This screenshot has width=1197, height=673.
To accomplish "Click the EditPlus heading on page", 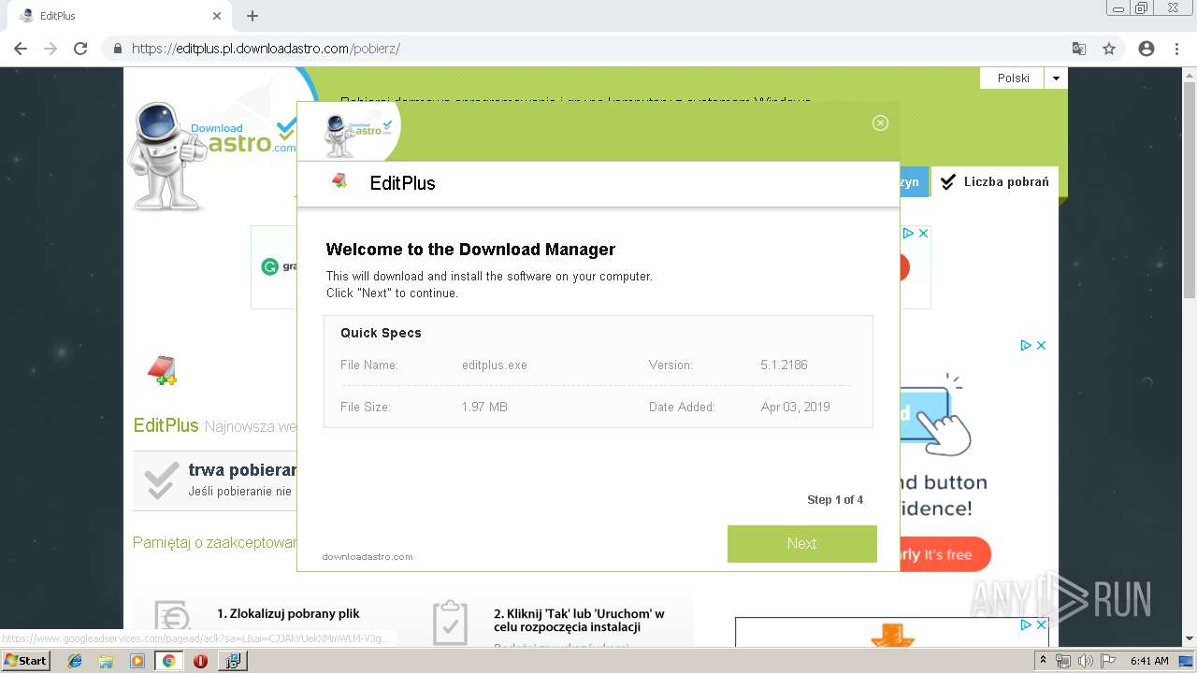I will tap(166, 425).
